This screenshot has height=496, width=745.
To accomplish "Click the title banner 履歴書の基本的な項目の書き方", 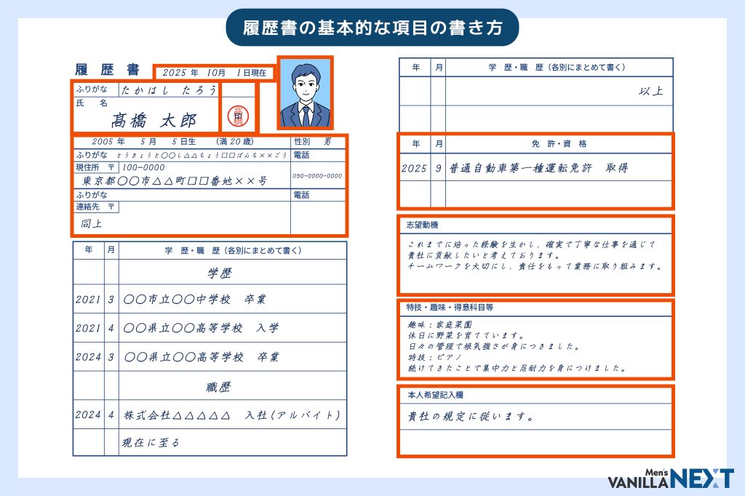I will pyautogui.click(x=372, y=28).
